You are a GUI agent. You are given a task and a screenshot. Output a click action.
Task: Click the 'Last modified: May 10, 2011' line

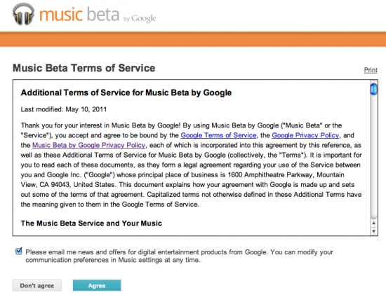coord(64,109)
